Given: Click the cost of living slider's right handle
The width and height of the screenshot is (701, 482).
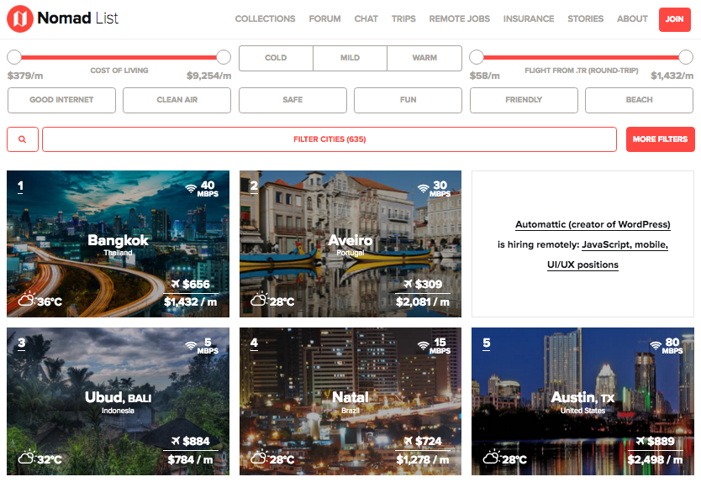Looking at the screenshot, I should [x=224, y=57].
